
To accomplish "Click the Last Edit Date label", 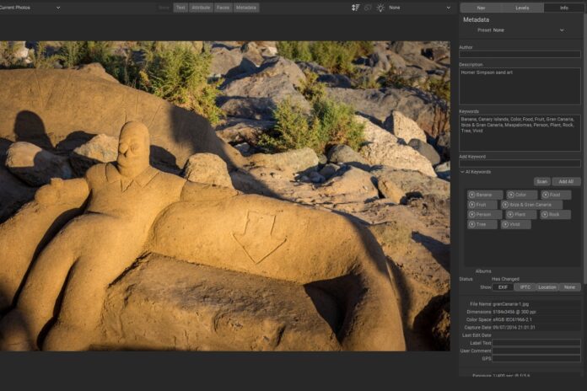I will coord(477,335).
